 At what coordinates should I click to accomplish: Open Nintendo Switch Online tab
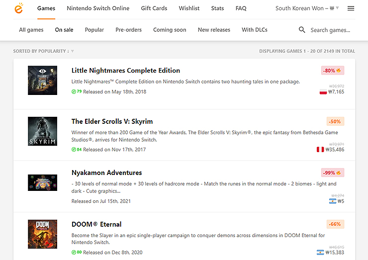[x=98, y=8]
